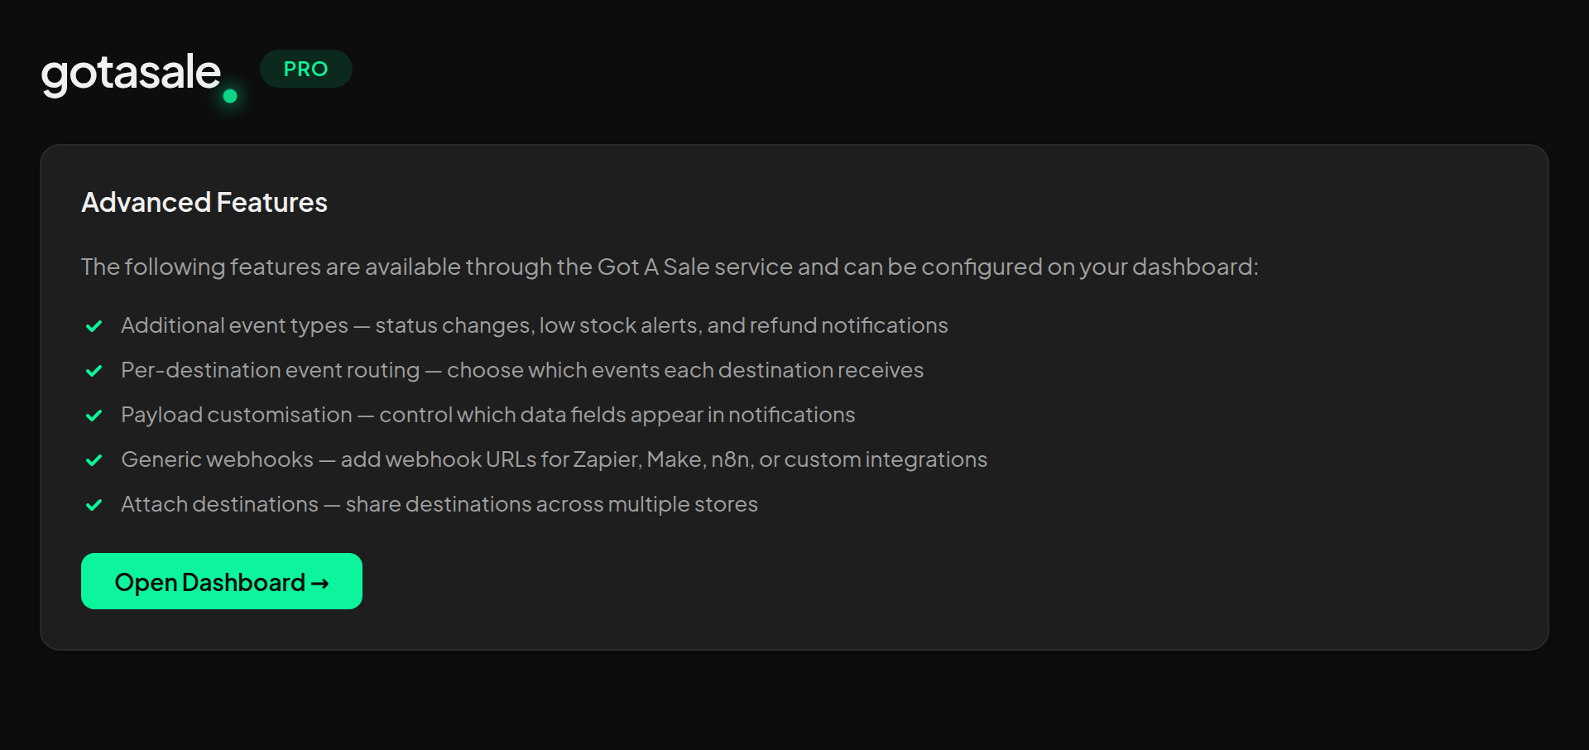This screenshot has width=1589, height=750.
Task: Click the checkmark beside Payload customisation
Action: tap(94, 416)
